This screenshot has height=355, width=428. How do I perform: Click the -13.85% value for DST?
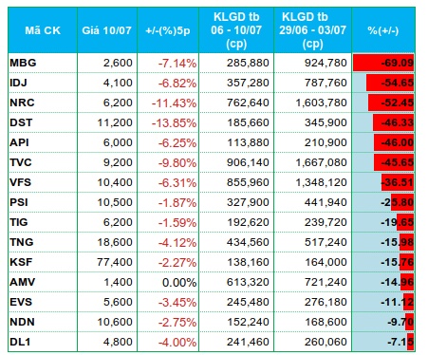[x=174, y=122]
